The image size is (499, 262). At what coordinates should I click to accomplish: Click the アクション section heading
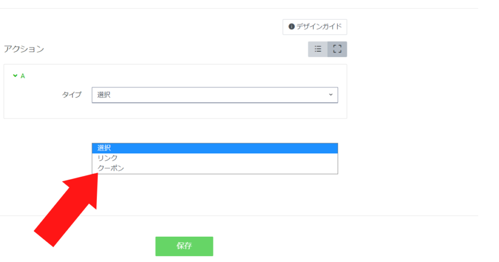point(24,49)
